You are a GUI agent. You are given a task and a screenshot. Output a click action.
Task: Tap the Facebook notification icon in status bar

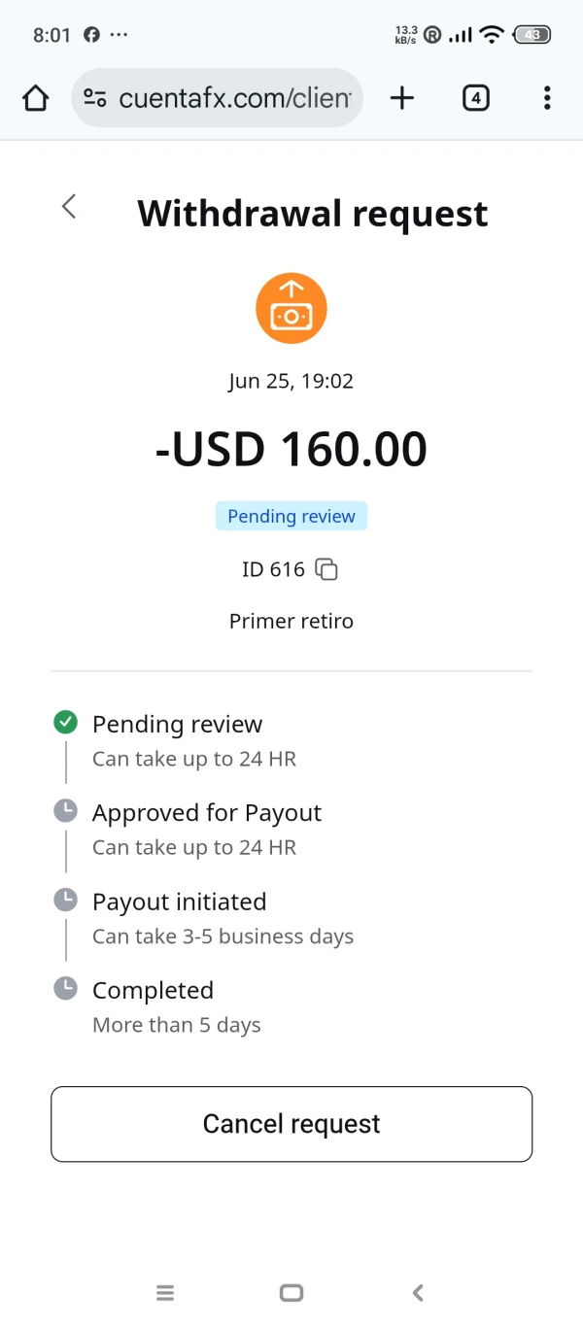[x=91, y=35]
